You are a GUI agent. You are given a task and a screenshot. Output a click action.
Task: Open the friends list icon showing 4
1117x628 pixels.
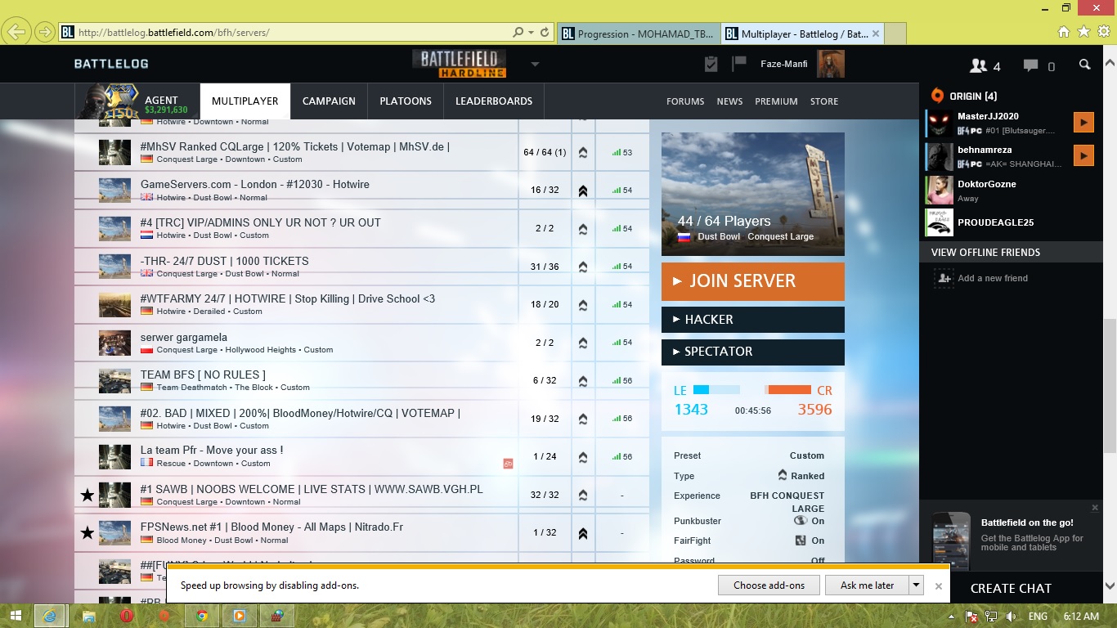click(x=985, y=65)
